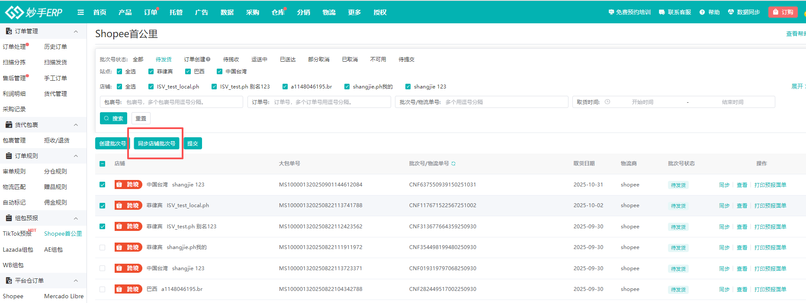This screenshot has height=303, width=806.
Task: Switch to the 已送达 status tab
Action: pos(288,60)
